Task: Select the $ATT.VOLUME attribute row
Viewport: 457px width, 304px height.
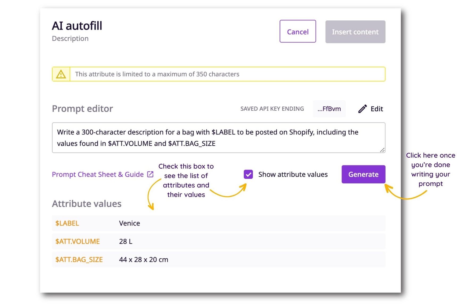Action: click(x=77, y=241)
